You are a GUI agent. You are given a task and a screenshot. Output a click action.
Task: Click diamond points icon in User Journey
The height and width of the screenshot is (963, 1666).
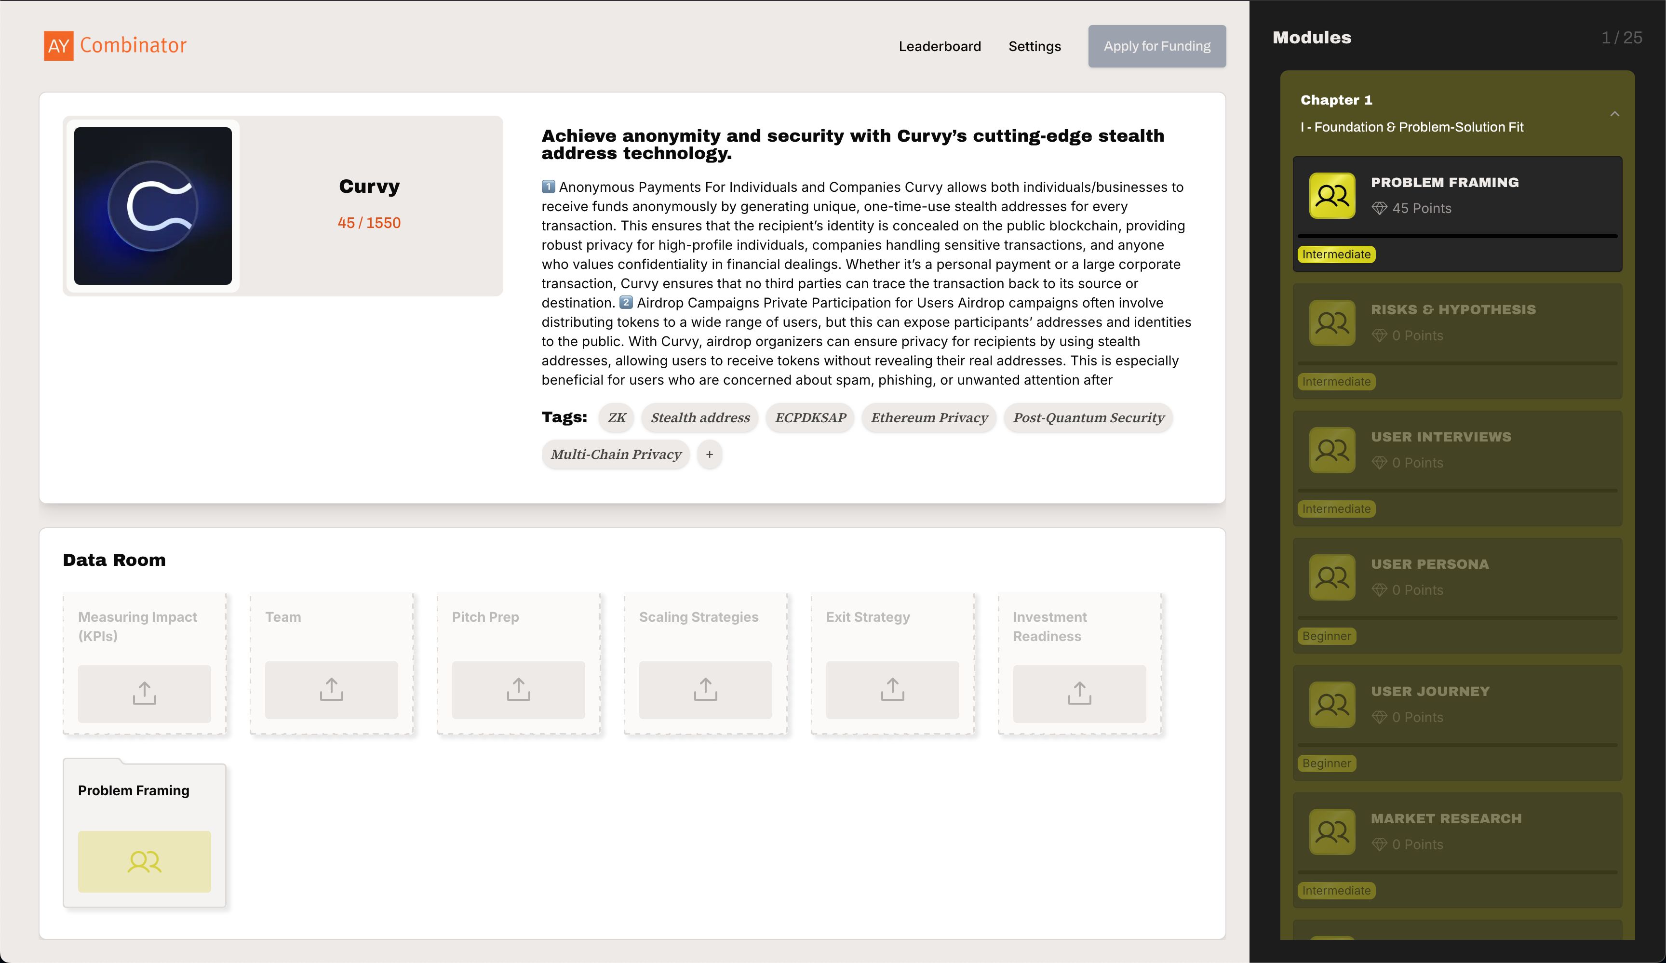tap(1379, 717)
